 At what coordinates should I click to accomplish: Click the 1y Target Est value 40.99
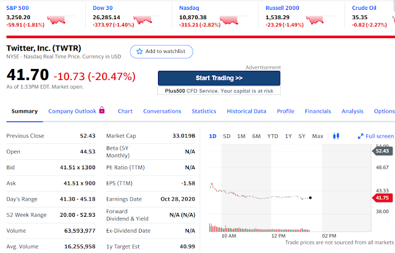tap(188, 247)
